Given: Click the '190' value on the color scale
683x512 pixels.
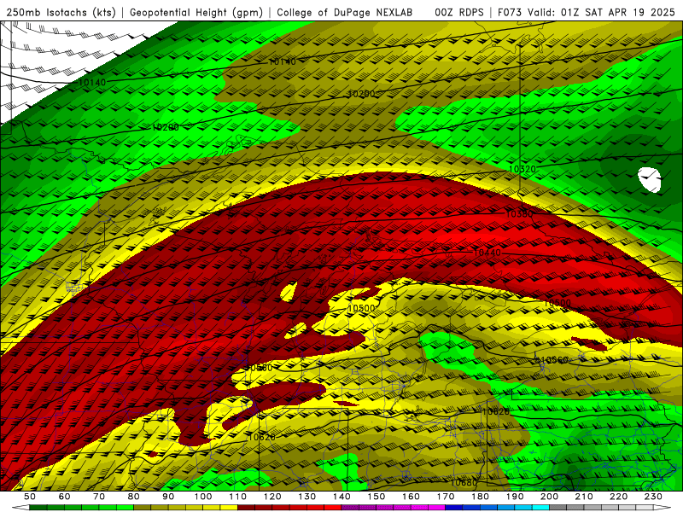Looking at the screenshot, I should 515,497.
